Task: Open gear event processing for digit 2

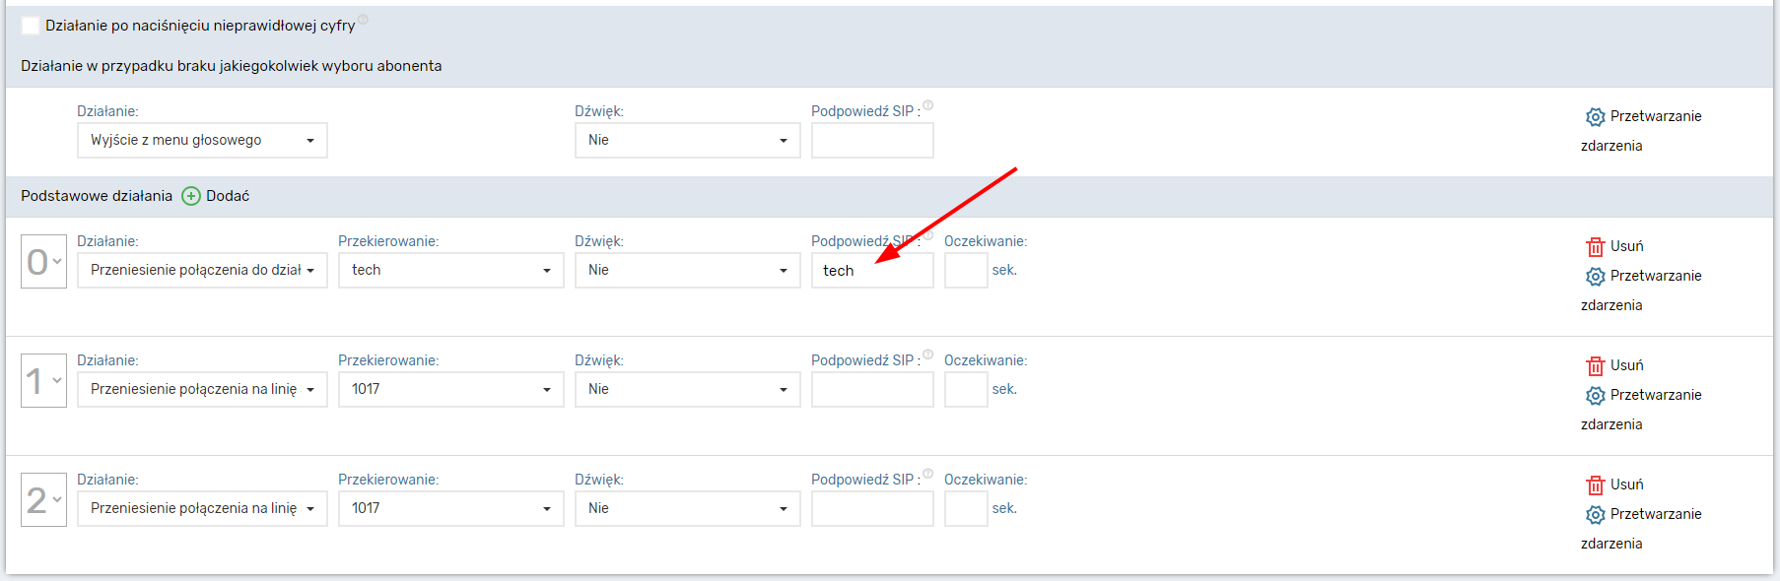Action: pyautogui.click(x=1595, y=515)
